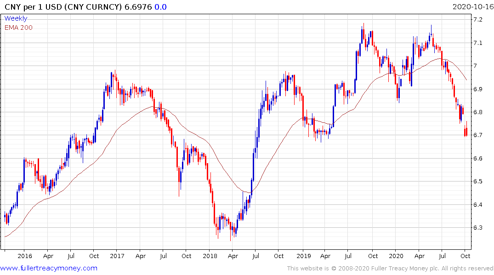This screenshot has height=275, width=494.
Task: Click the 2018 year label on time axis
Action: (x=210, y=256)
